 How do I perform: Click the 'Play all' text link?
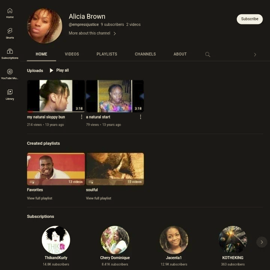coord(63,70)
